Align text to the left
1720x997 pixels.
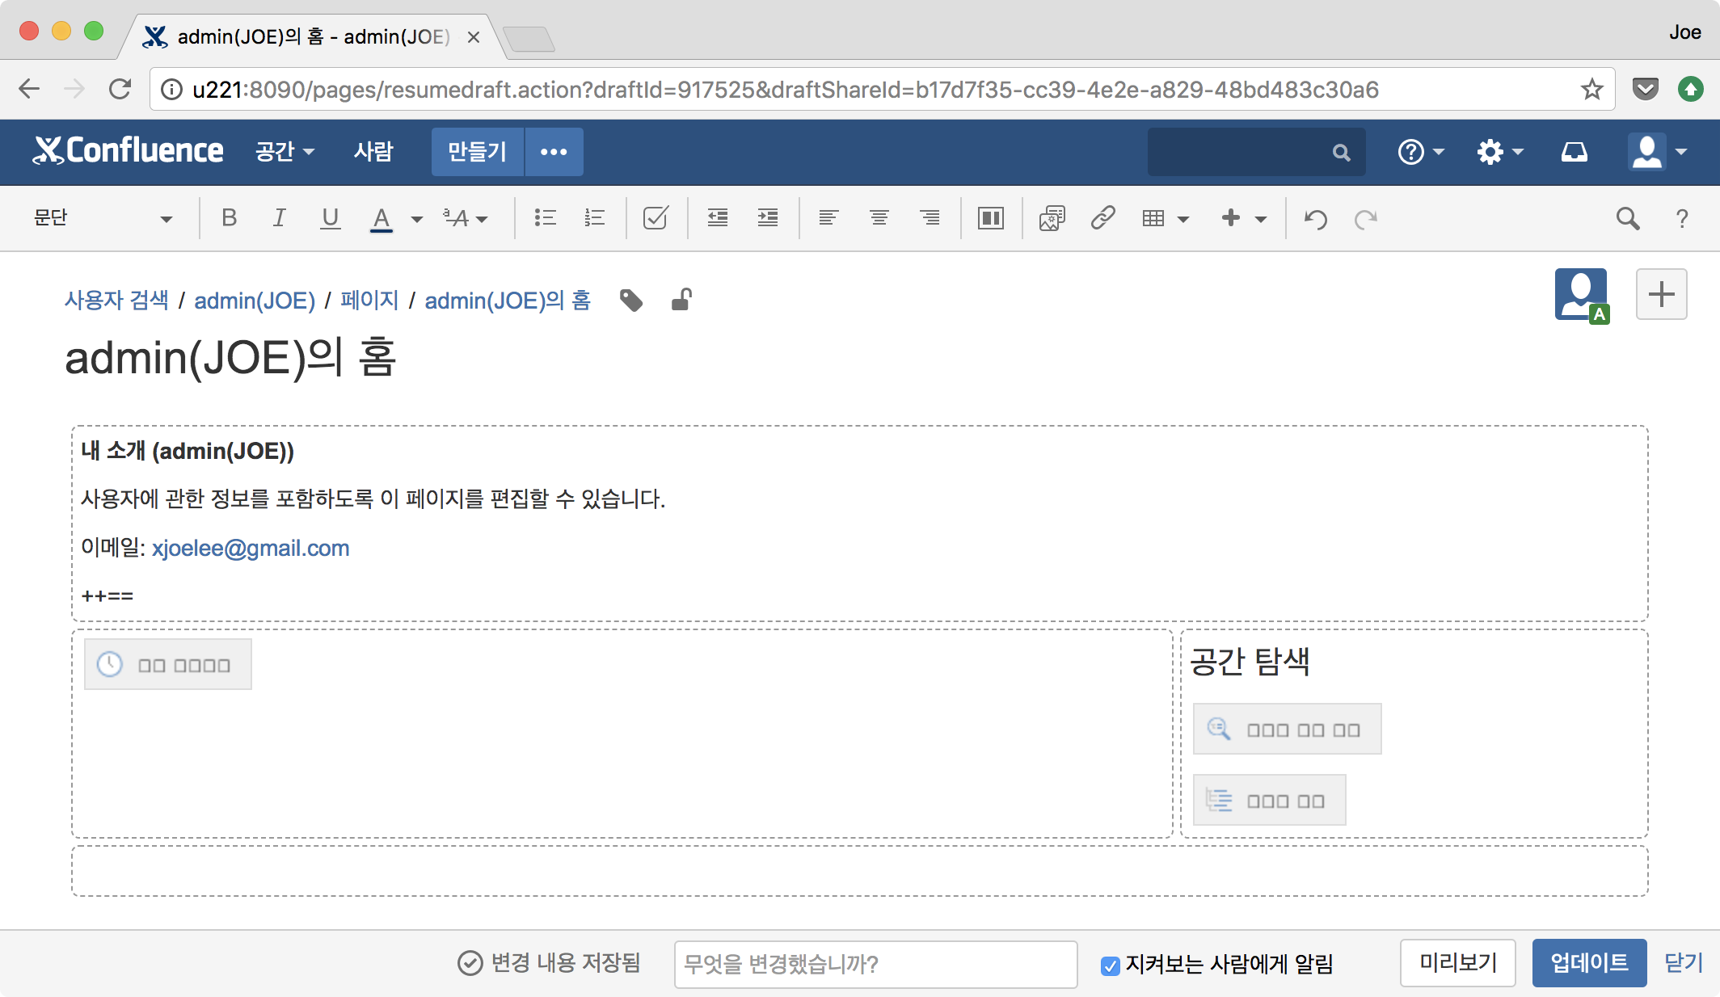(828, 218)
